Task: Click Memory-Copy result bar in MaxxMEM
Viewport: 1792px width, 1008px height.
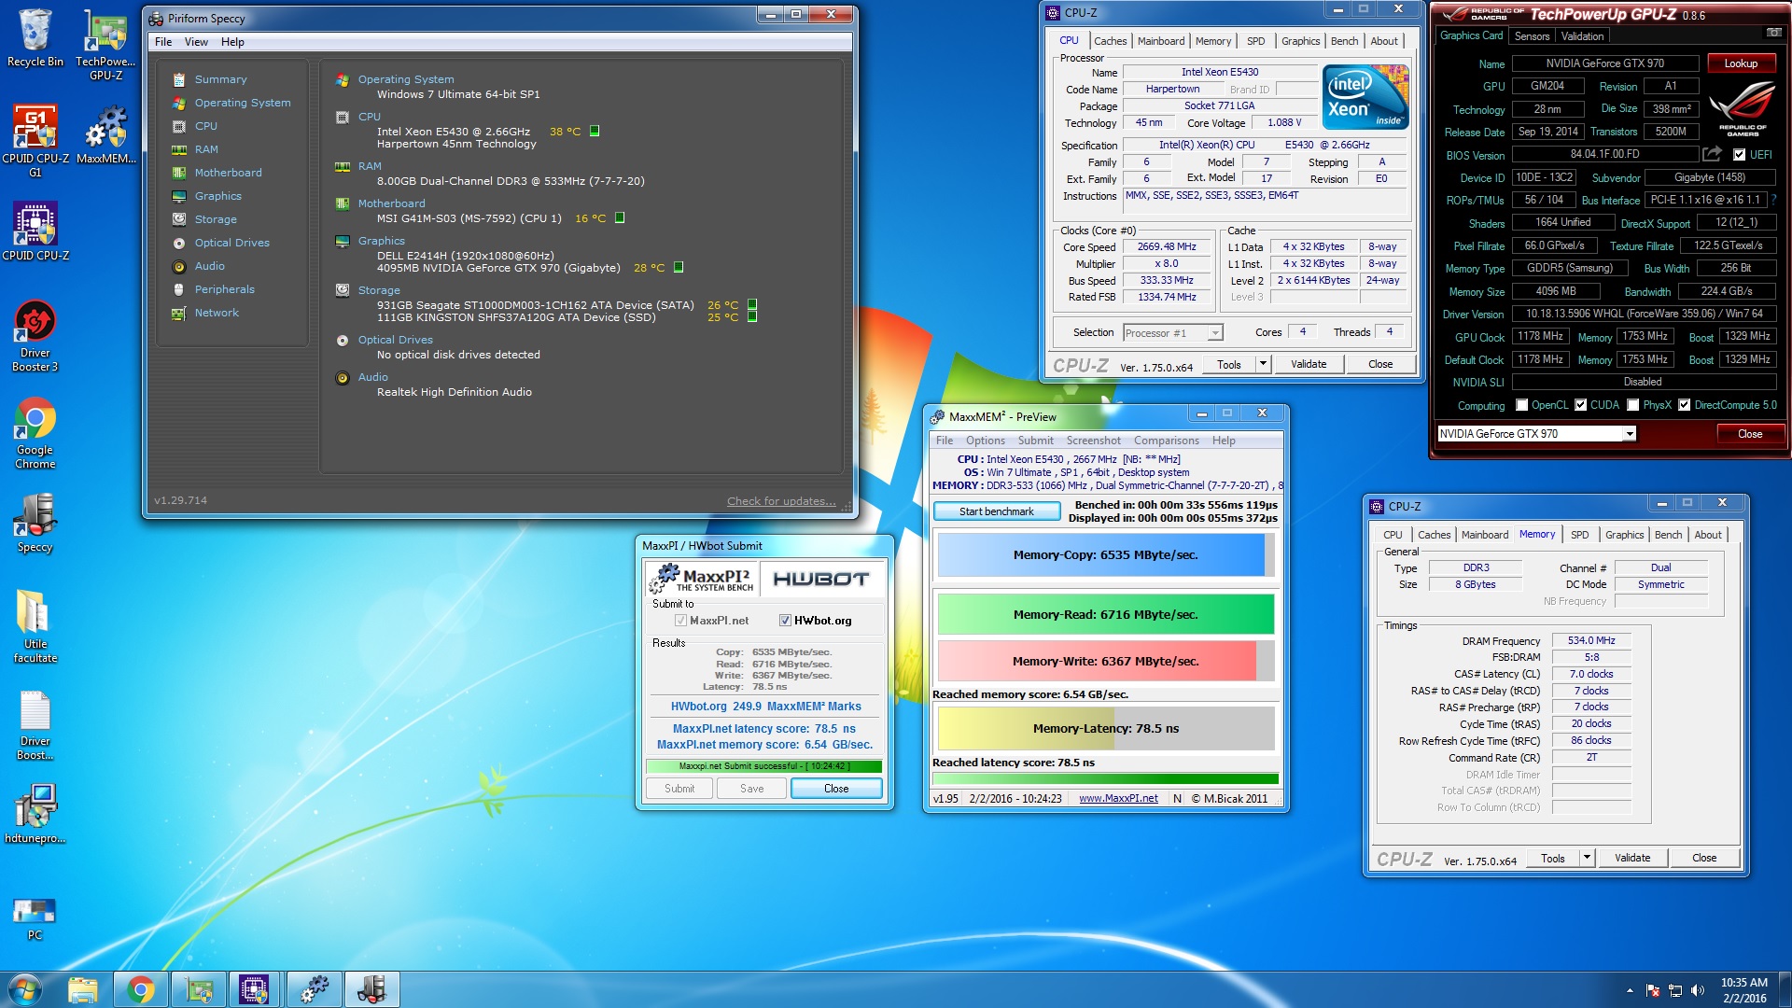Action: tap(1105, 555)
